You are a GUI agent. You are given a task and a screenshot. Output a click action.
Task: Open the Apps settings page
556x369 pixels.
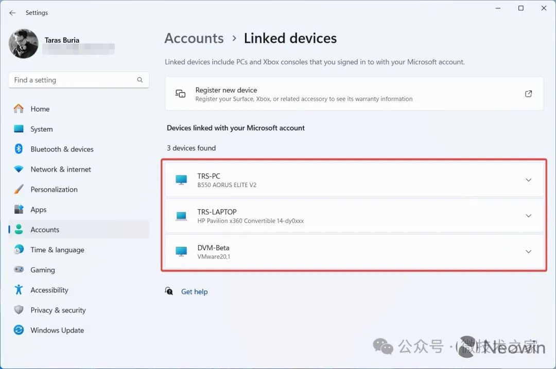pyautogui.click(x=79, y=209)
